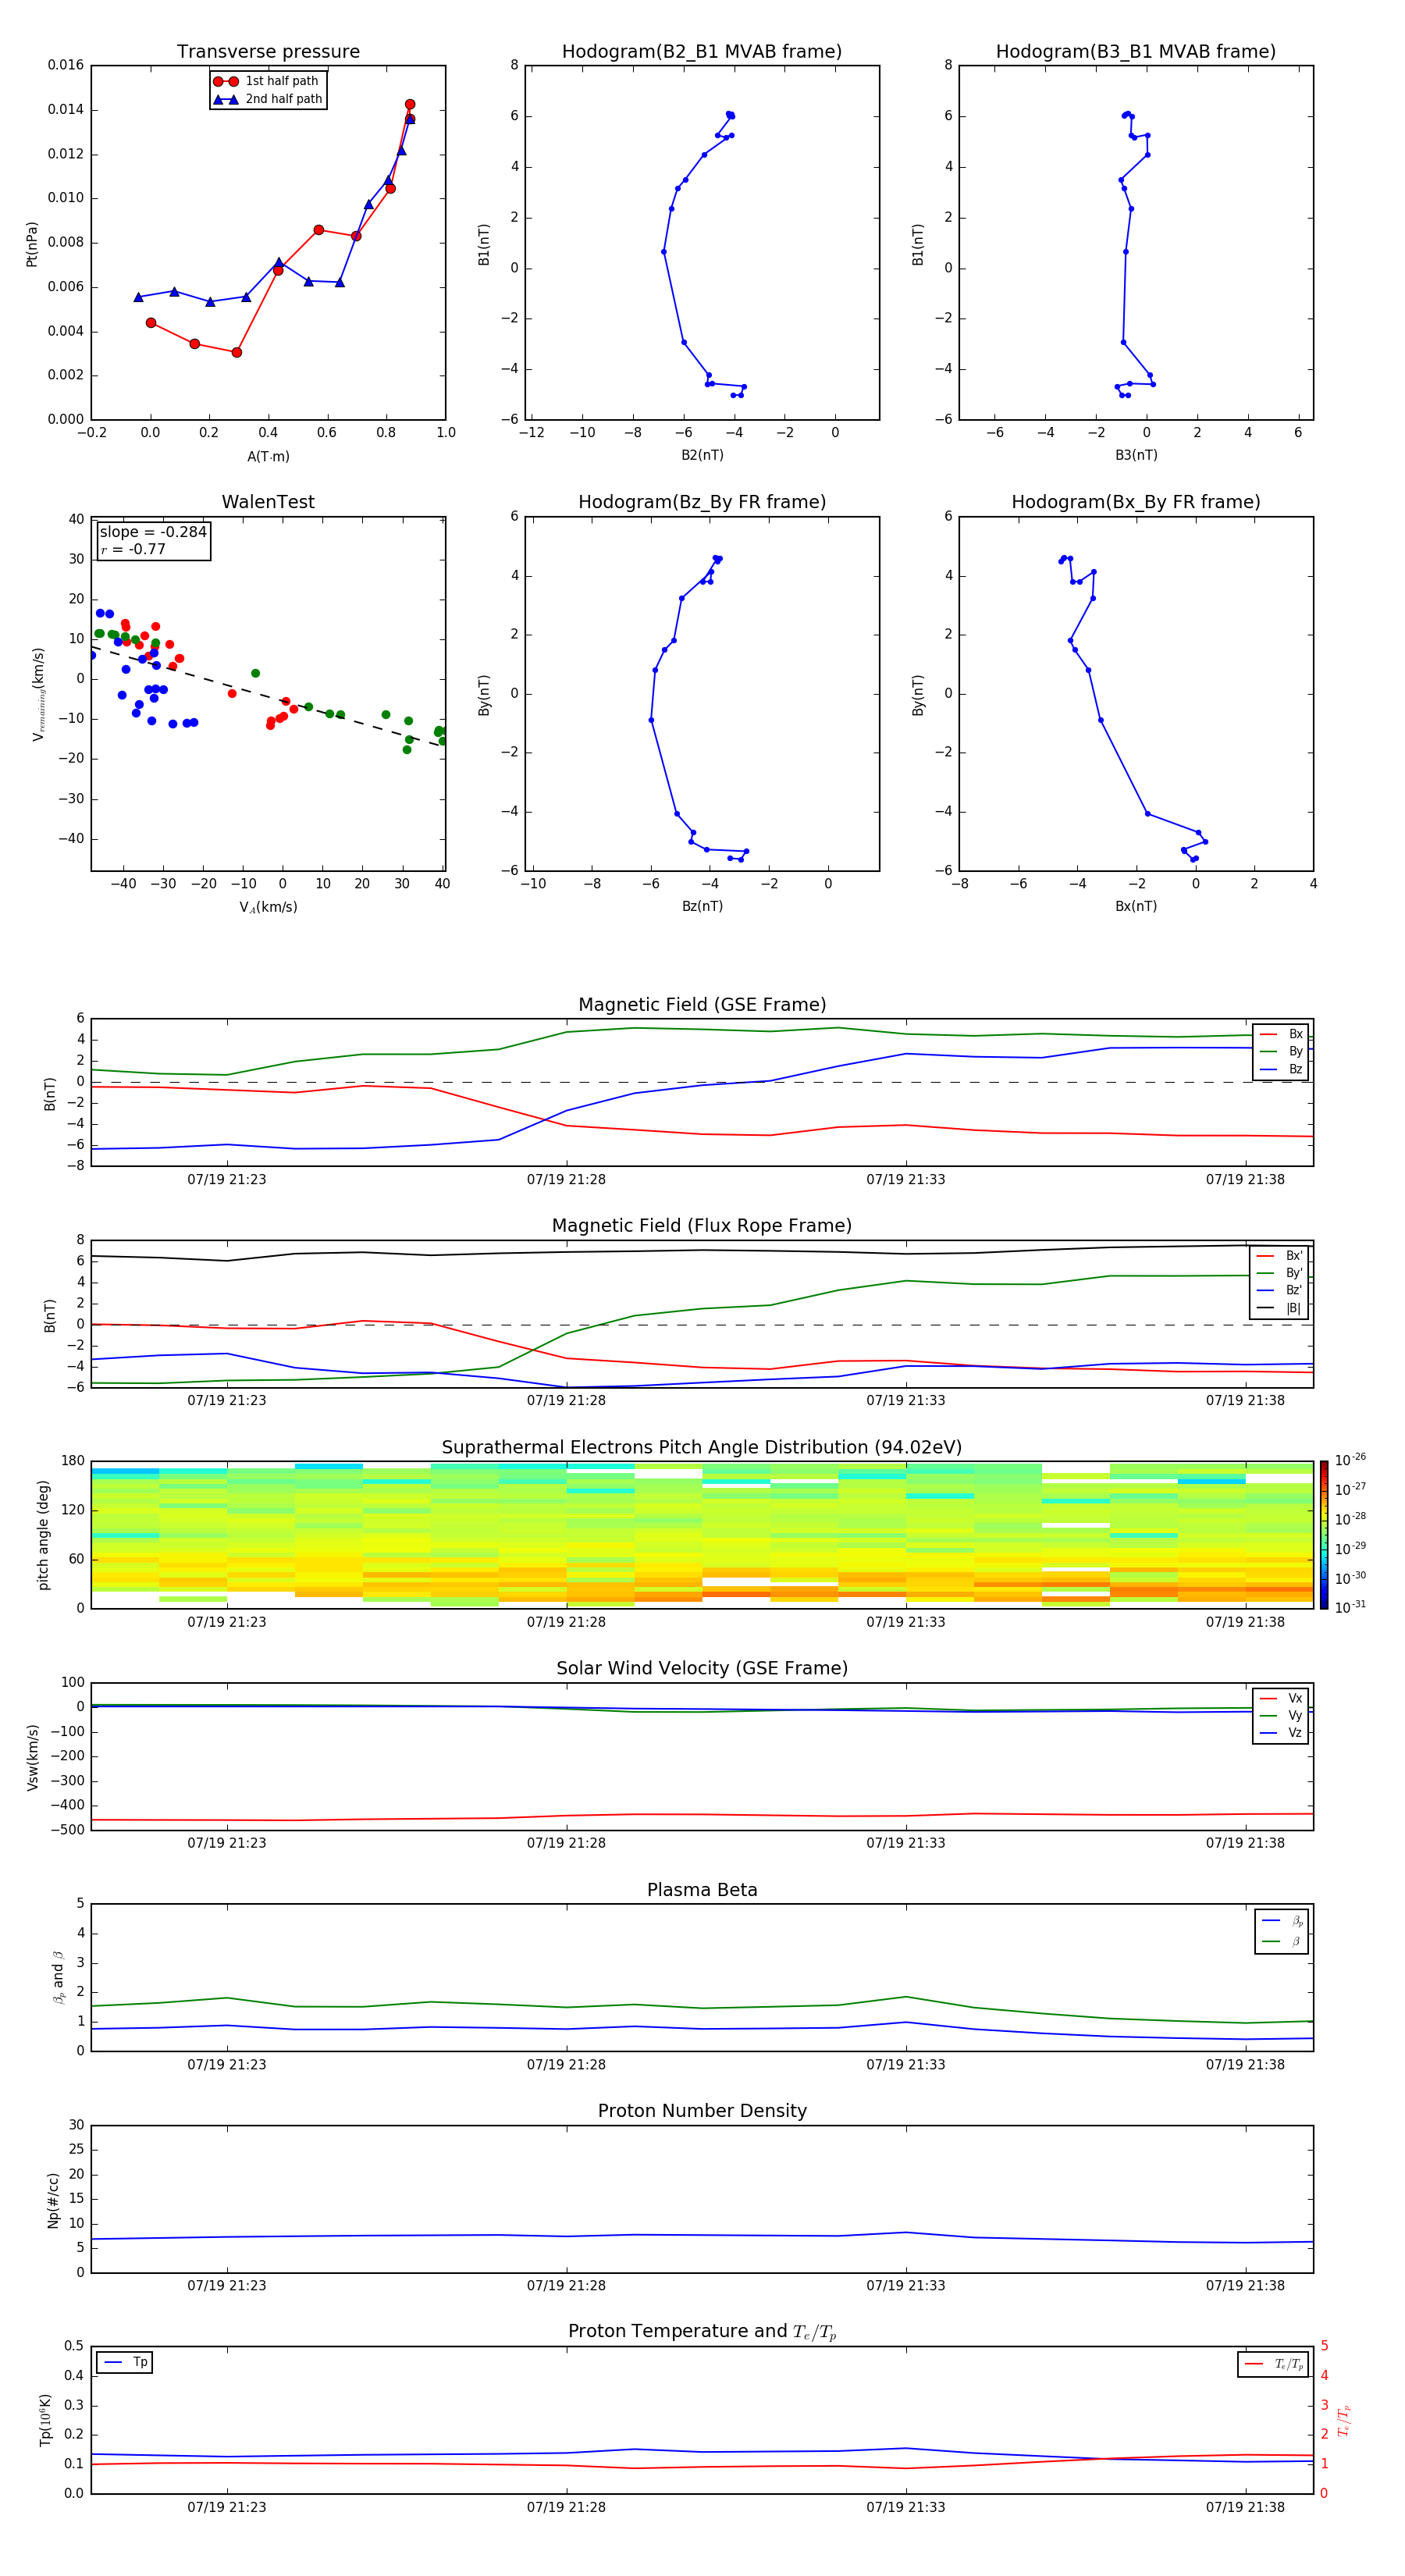The image size is (1405, 2576).
Task: Click the '10^-26' colorbar label
Action: [x=1350, y=1460]
